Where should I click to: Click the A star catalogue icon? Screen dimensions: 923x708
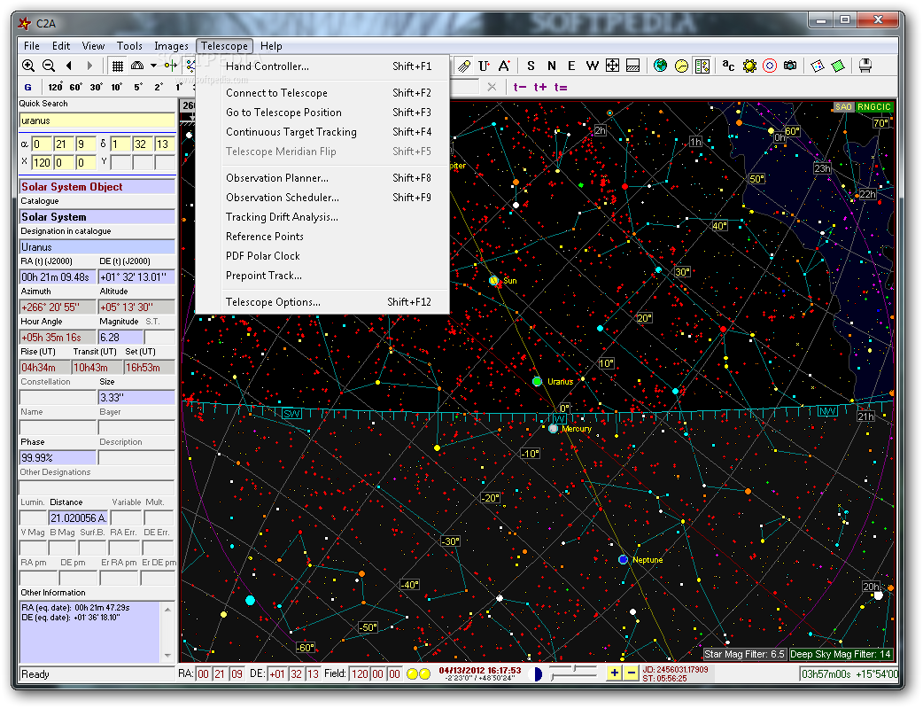[504, 66]
